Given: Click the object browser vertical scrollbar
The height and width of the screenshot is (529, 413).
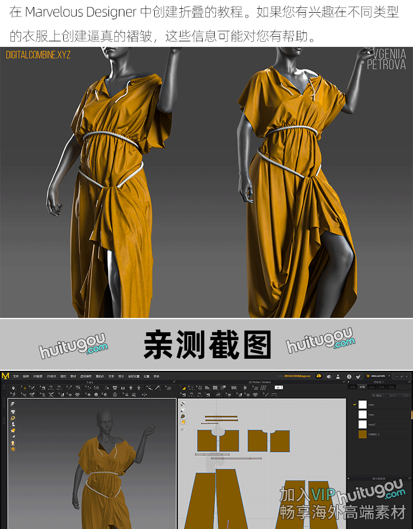Looking at the screenshot, I should click(412, 414).
